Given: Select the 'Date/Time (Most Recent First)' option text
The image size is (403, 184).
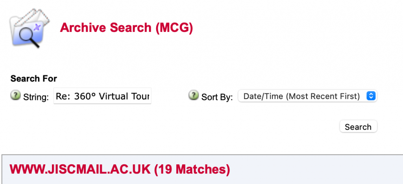Looking at the screenshot, I should coord(301,96).
